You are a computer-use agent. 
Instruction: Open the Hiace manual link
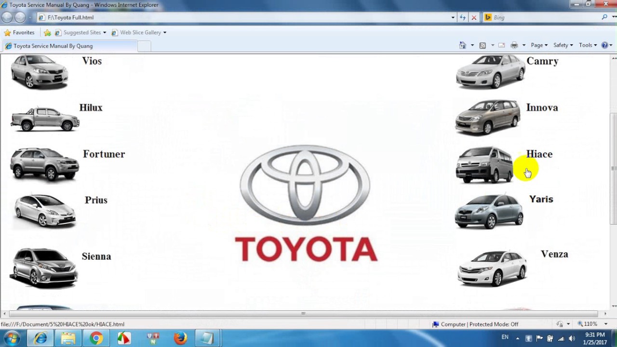(539, 154)
